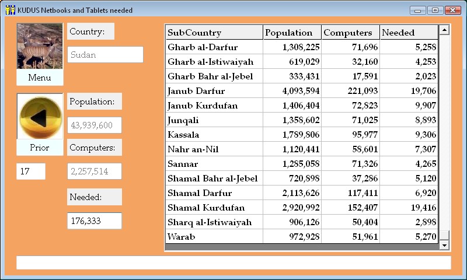Viewport: 467px width, 280px height.
Task: Click the Population column header
Action: click(292, 33)
